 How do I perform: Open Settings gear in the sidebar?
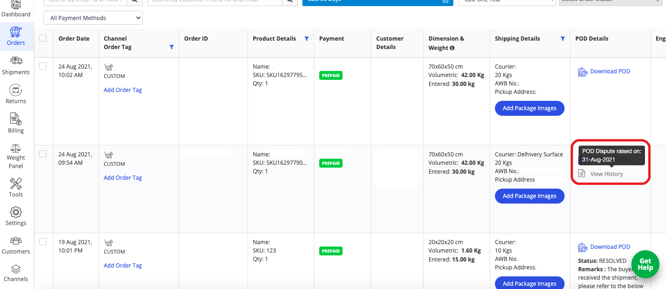16,217
